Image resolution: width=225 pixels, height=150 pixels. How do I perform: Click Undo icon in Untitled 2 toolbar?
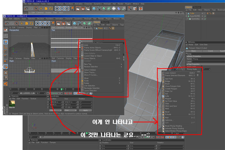click(7, 23)
